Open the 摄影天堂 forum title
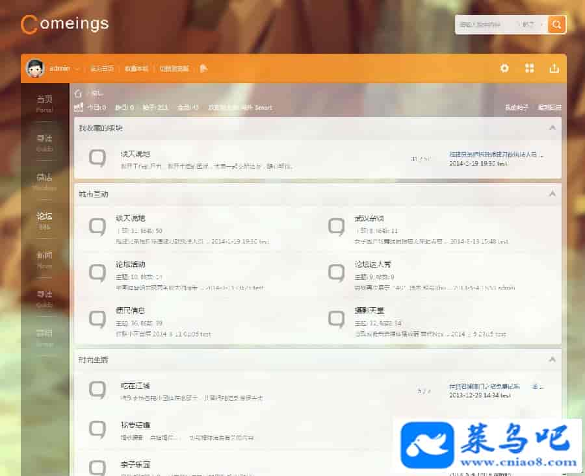This screenshot has height=476, width=585. pos(369,310)
